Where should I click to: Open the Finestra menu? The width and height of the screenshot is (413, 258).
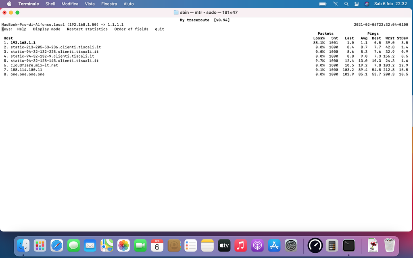[x=109, y=4]
